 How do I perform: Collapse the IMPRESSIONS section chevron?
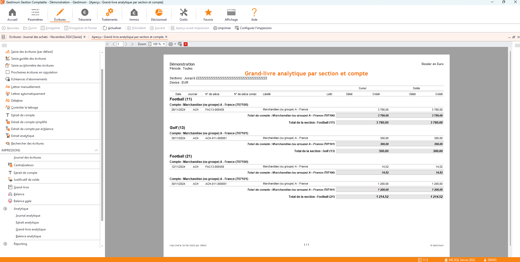(96, 150)
